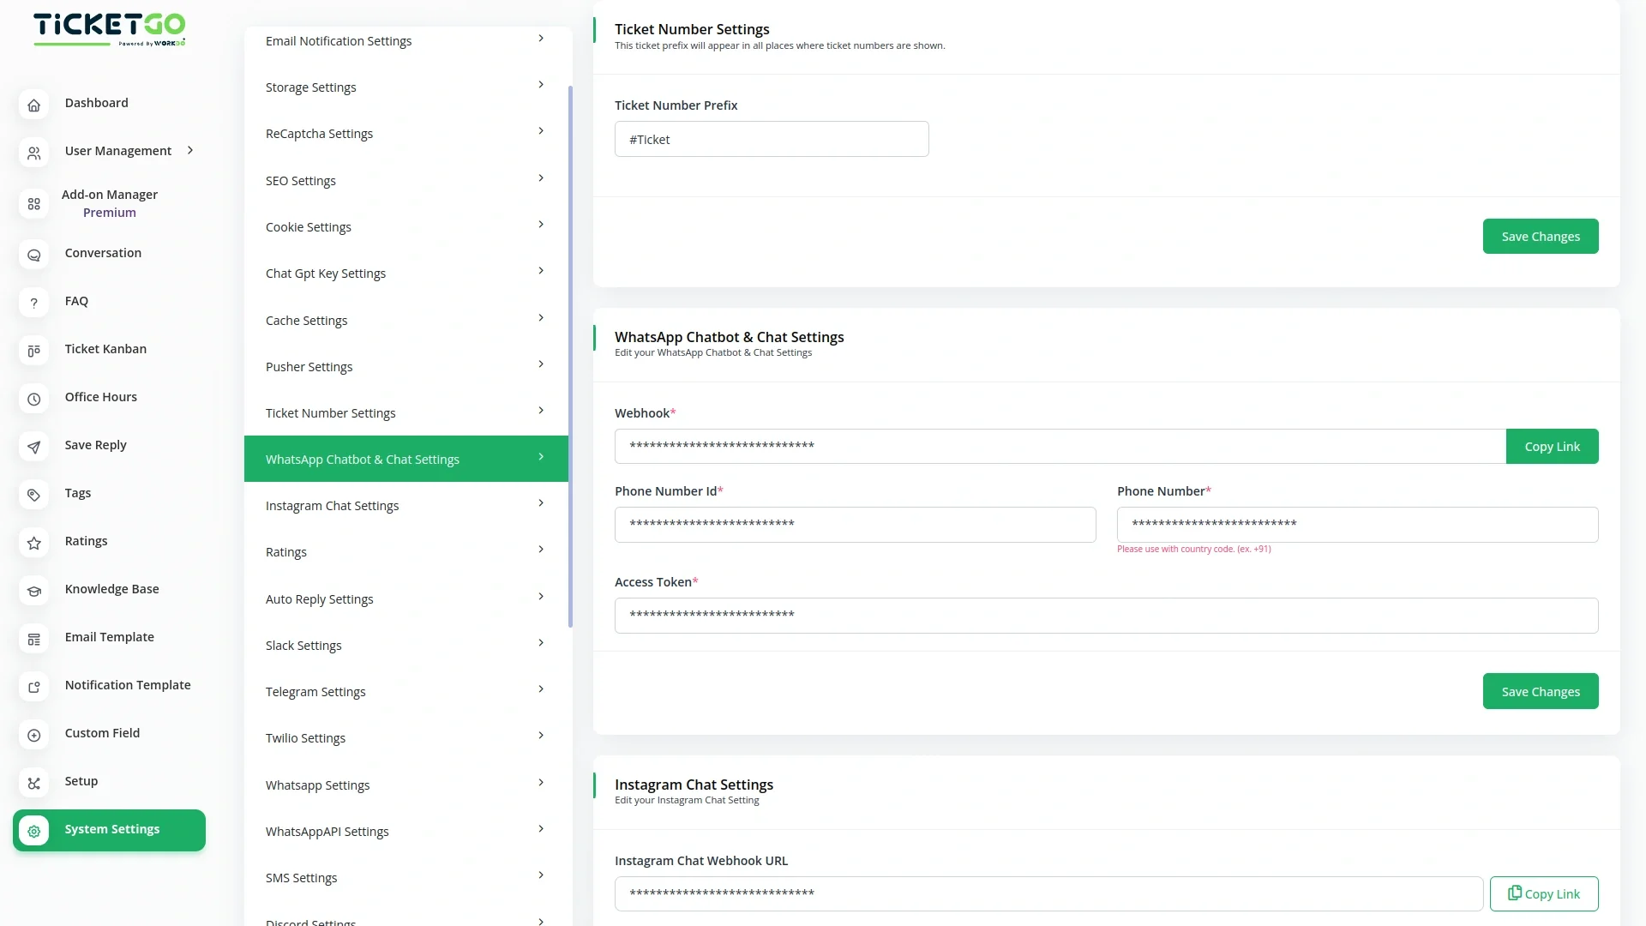1646x926 pixels.
Task: Select the Save Reply paper plane icon
Action: (x=33, y=447)
